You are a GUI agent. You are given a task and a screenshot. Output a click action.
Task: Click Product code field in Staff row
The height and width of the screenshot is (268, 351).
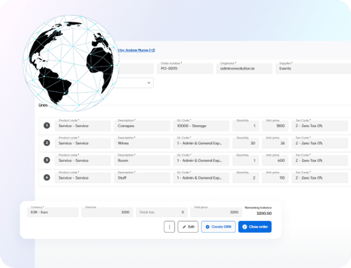[82, 178]
